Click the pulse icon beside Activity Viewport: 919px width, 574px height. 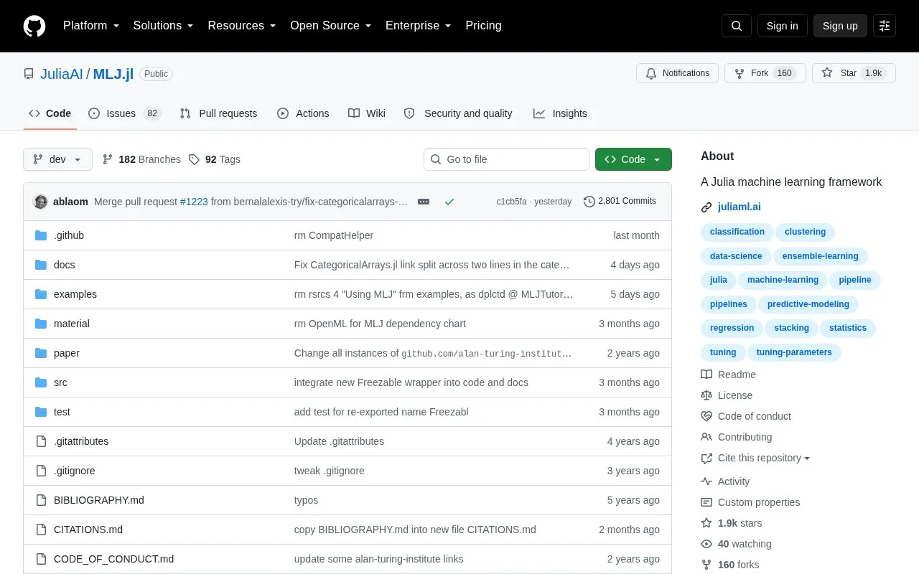pos(706,481)
